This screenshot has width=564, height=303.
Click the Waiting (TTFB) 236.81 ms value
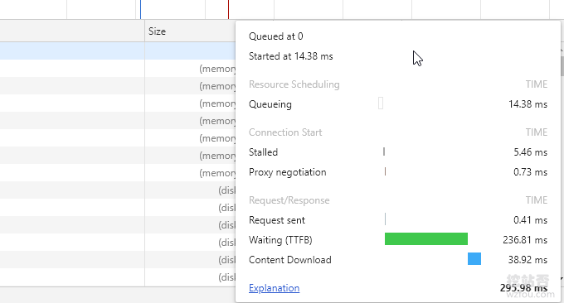tap(525, 240)
